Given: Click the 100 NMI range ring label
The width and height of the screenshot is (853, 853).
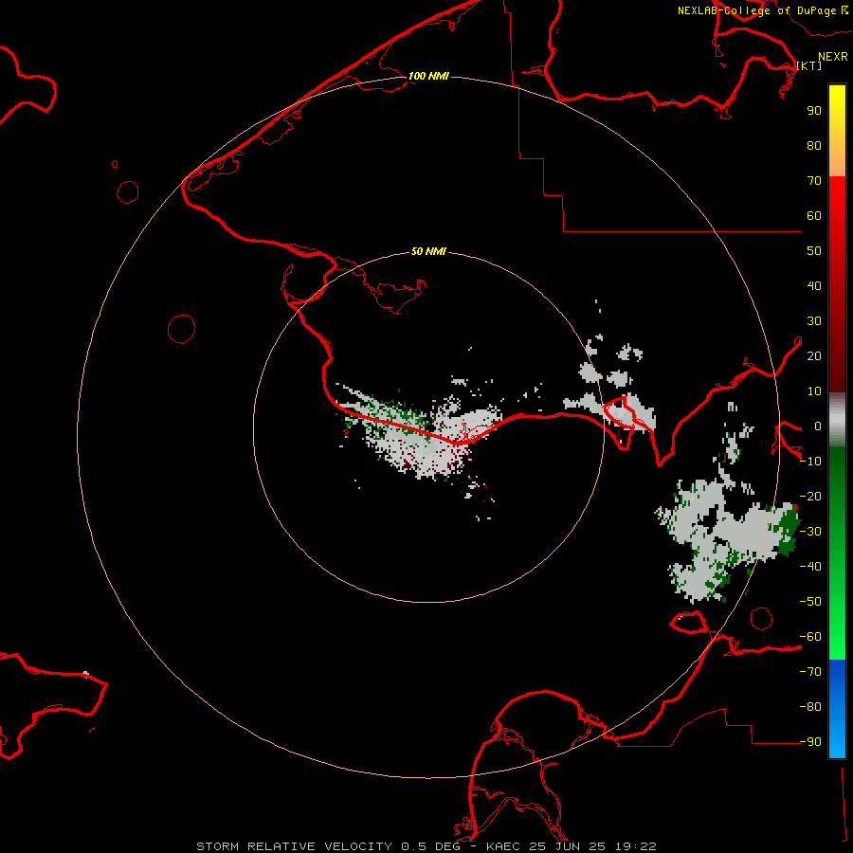Looking at the screenshot, I should pos(428,76).
